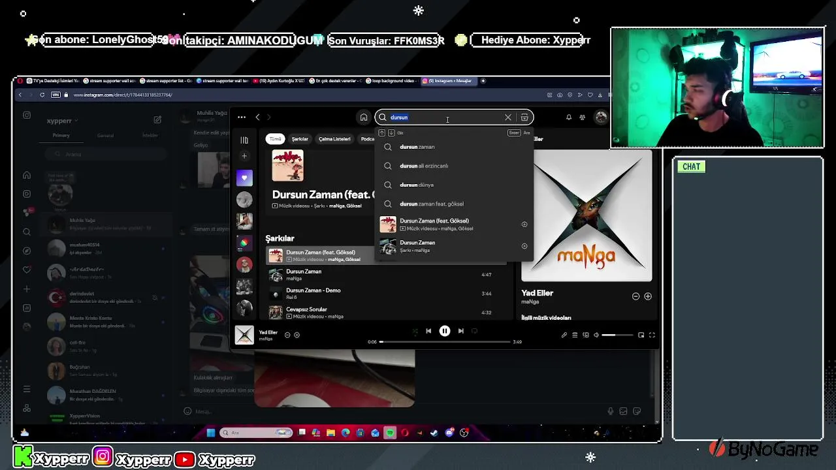Go forward in Spotify navigation
The image size is (836, 470).
pos(268,117)
